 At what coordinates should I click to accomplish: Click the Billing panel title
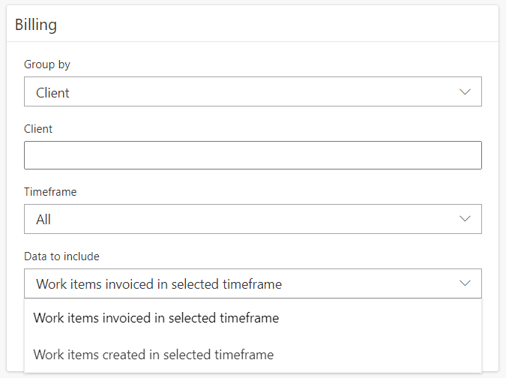tap(36, 25)
